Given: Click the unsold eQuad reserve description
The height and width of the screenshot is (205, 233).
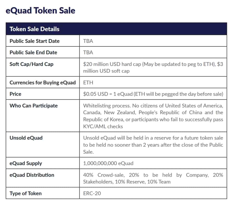Looking at the screenshot, I should click(153, 145).
